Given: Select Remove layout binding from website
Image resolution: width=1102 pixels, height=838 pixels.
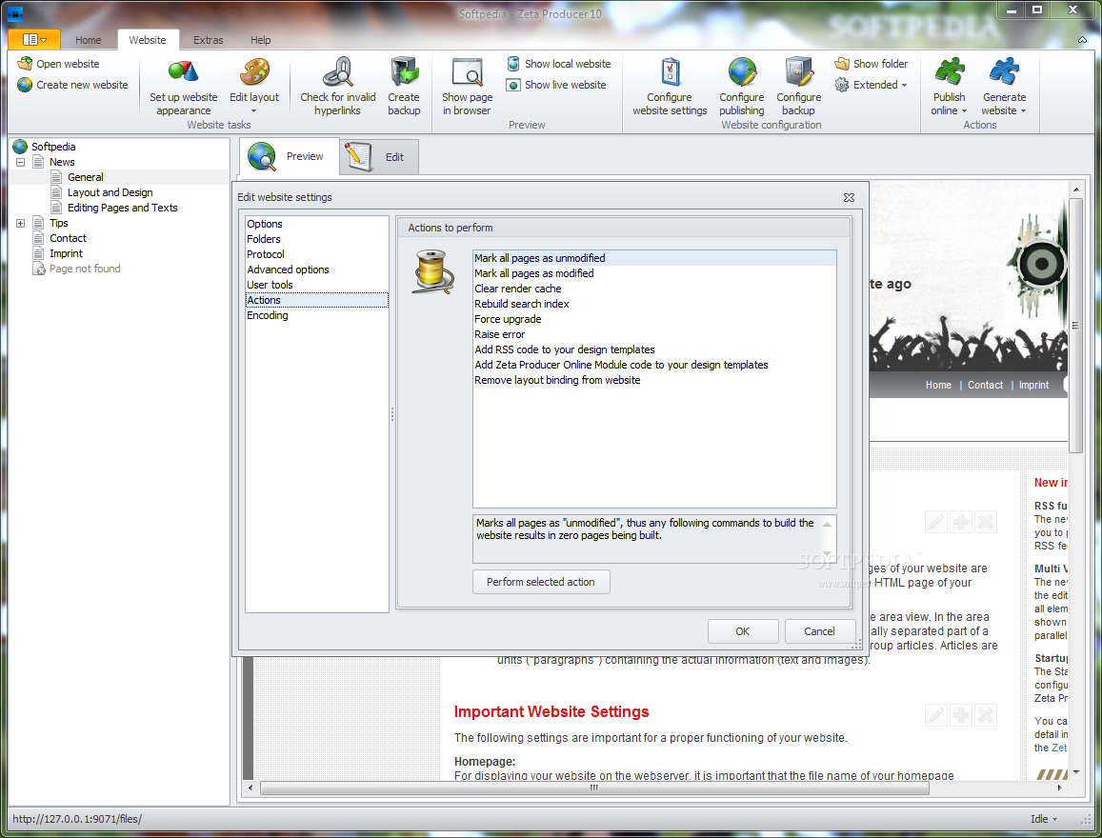Looking at the screenshot, I should (654, 380).
